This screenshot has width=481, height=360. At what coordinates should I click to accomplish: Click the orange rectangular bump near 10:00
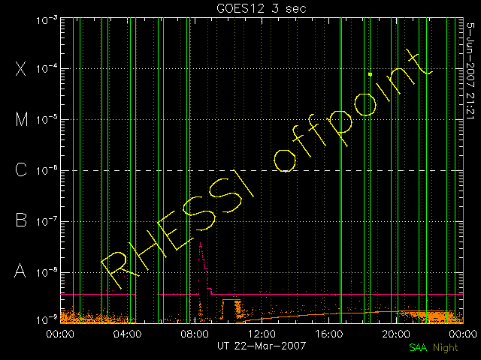[x=231, y=309]
